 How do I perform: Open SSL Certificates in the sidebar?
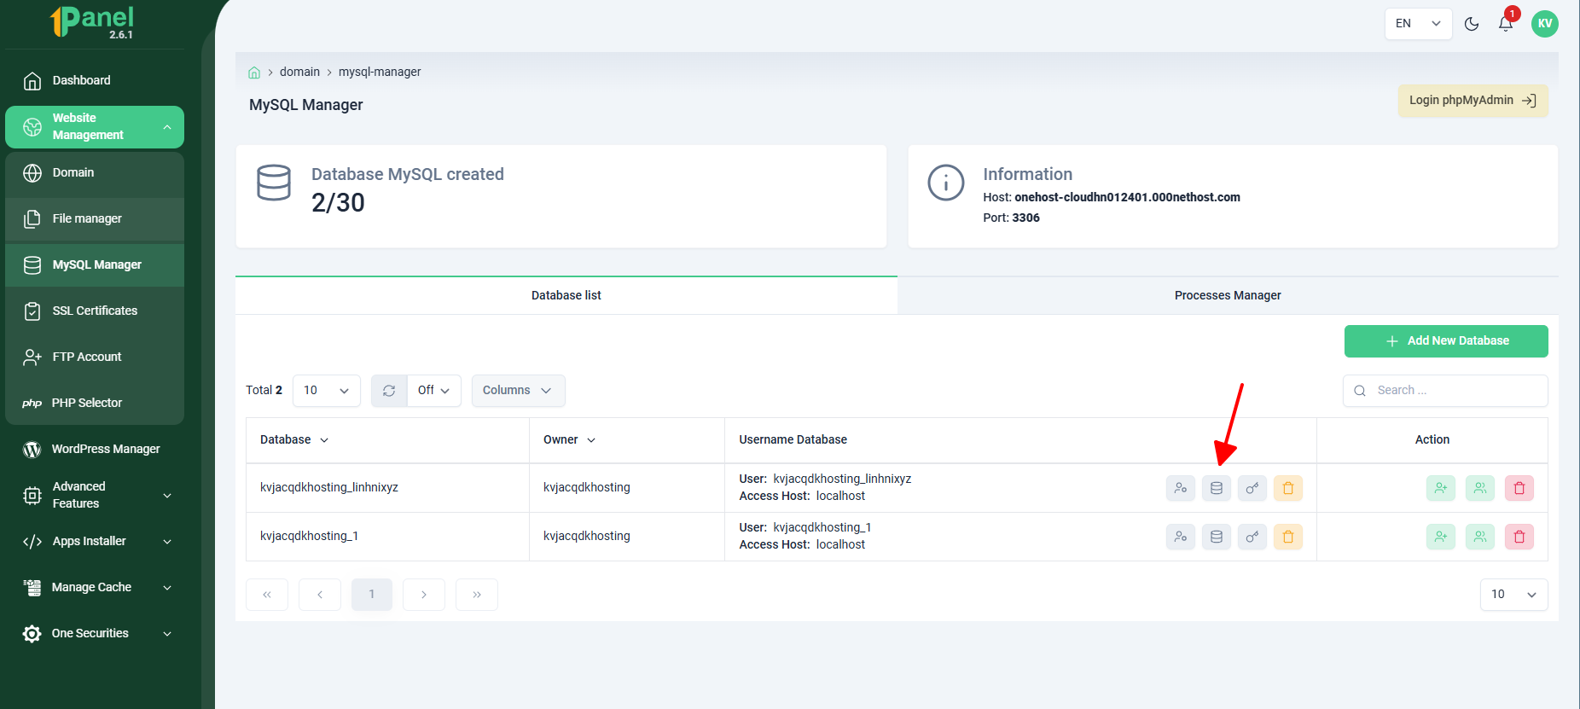click(95, 311)
